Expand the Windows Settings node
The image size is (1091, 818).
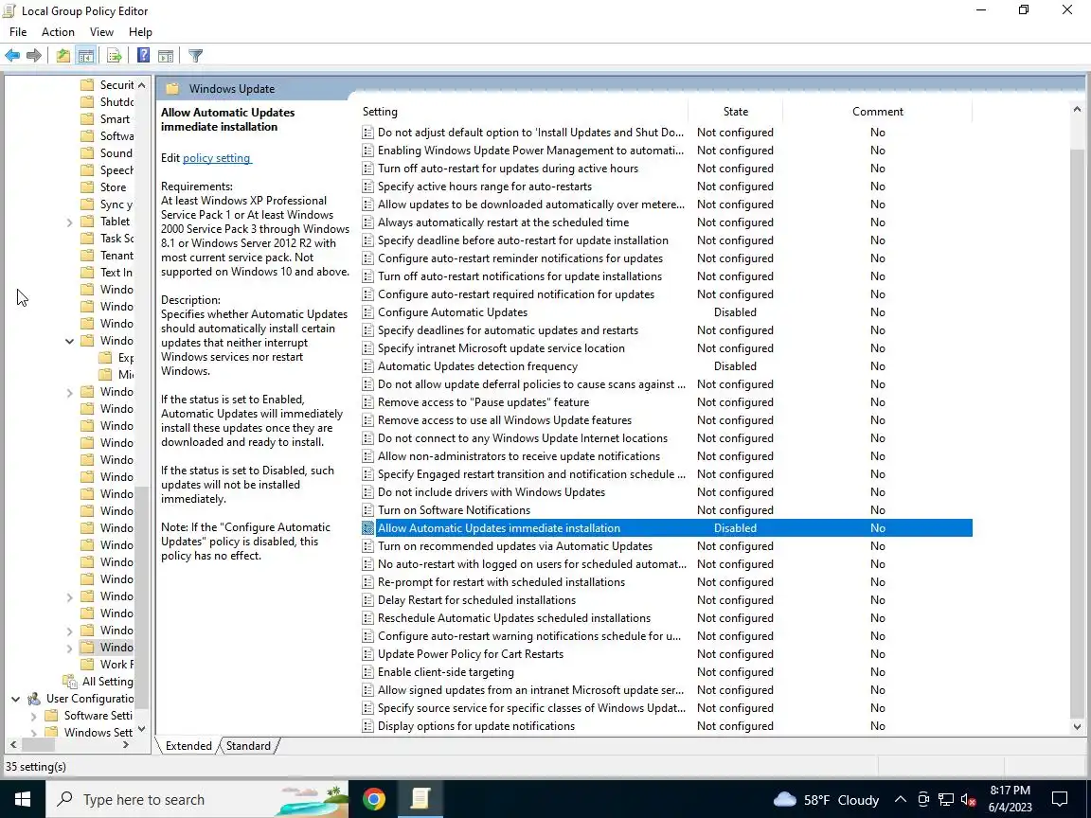(33, 733)
